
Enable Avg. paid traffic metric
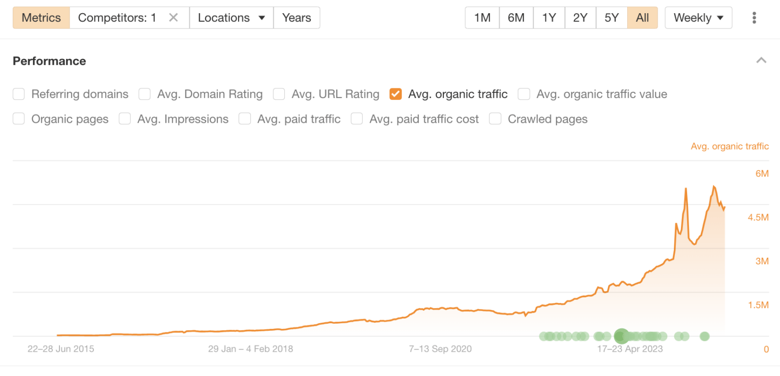tap(245, 119)
